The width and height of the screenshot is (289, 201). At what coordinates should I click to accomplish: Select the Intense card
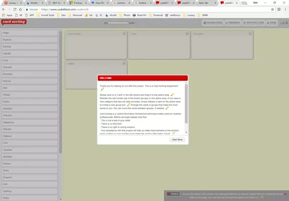pyautogui.click(x=29, y=164)
